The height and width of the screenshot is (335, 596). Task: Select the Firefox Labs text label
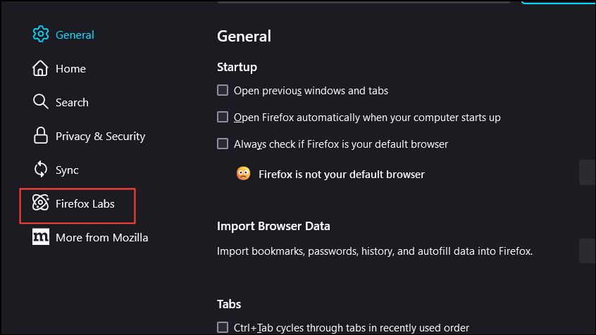(85, 203)
